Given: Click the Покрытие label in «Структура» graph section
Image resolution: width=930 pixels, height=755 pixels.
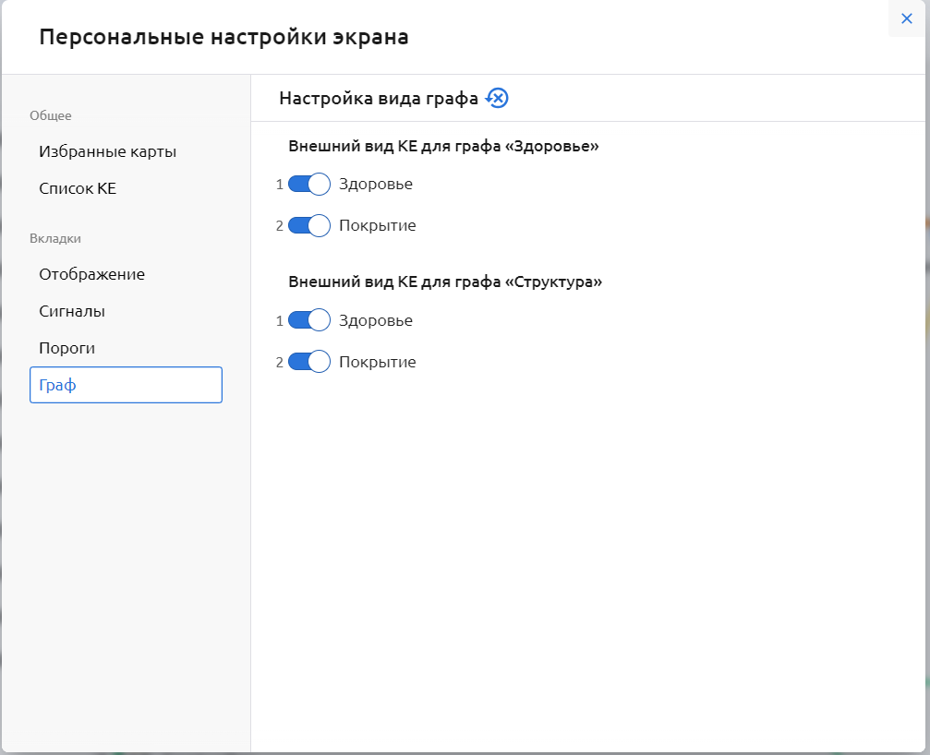Looking at the screenshot, I should pos(377,362).
